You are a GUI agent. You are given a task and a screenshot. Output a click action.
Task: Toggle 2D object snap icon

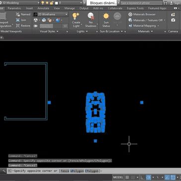click(173, 178)
